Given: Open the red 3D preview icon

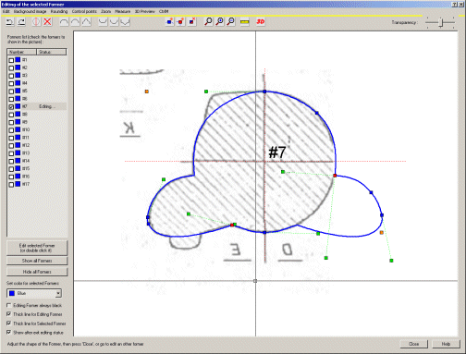Looking at the screenshot, I should (x=261, y=21).
